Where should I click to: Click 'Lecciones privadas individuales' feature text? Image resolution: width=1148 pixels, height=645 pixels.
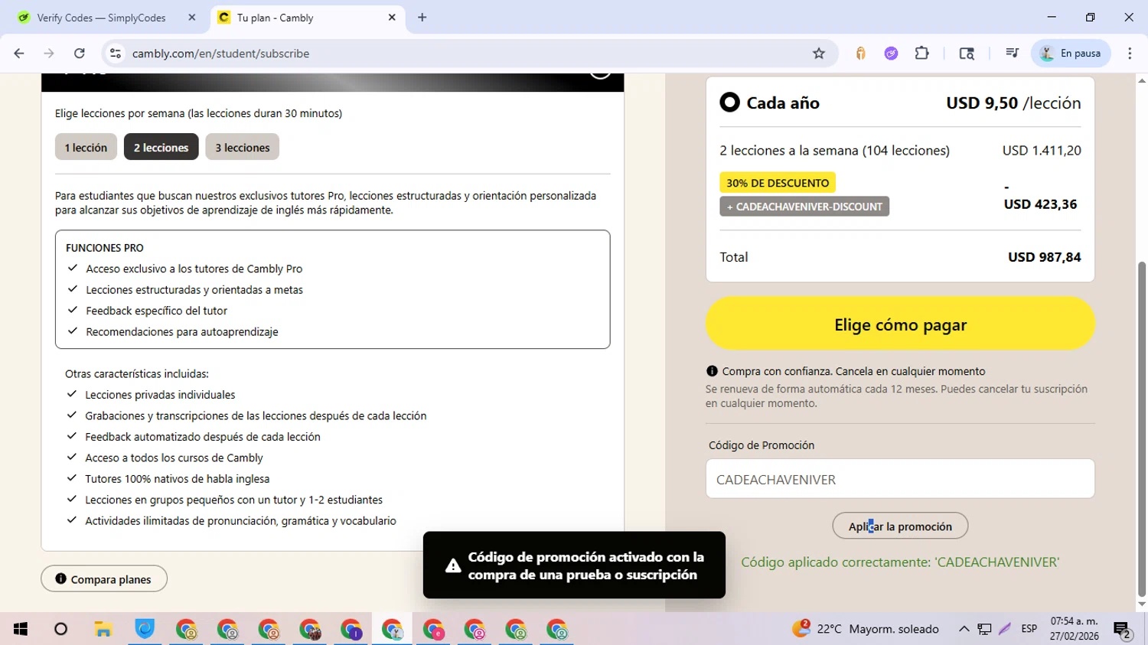160,395
